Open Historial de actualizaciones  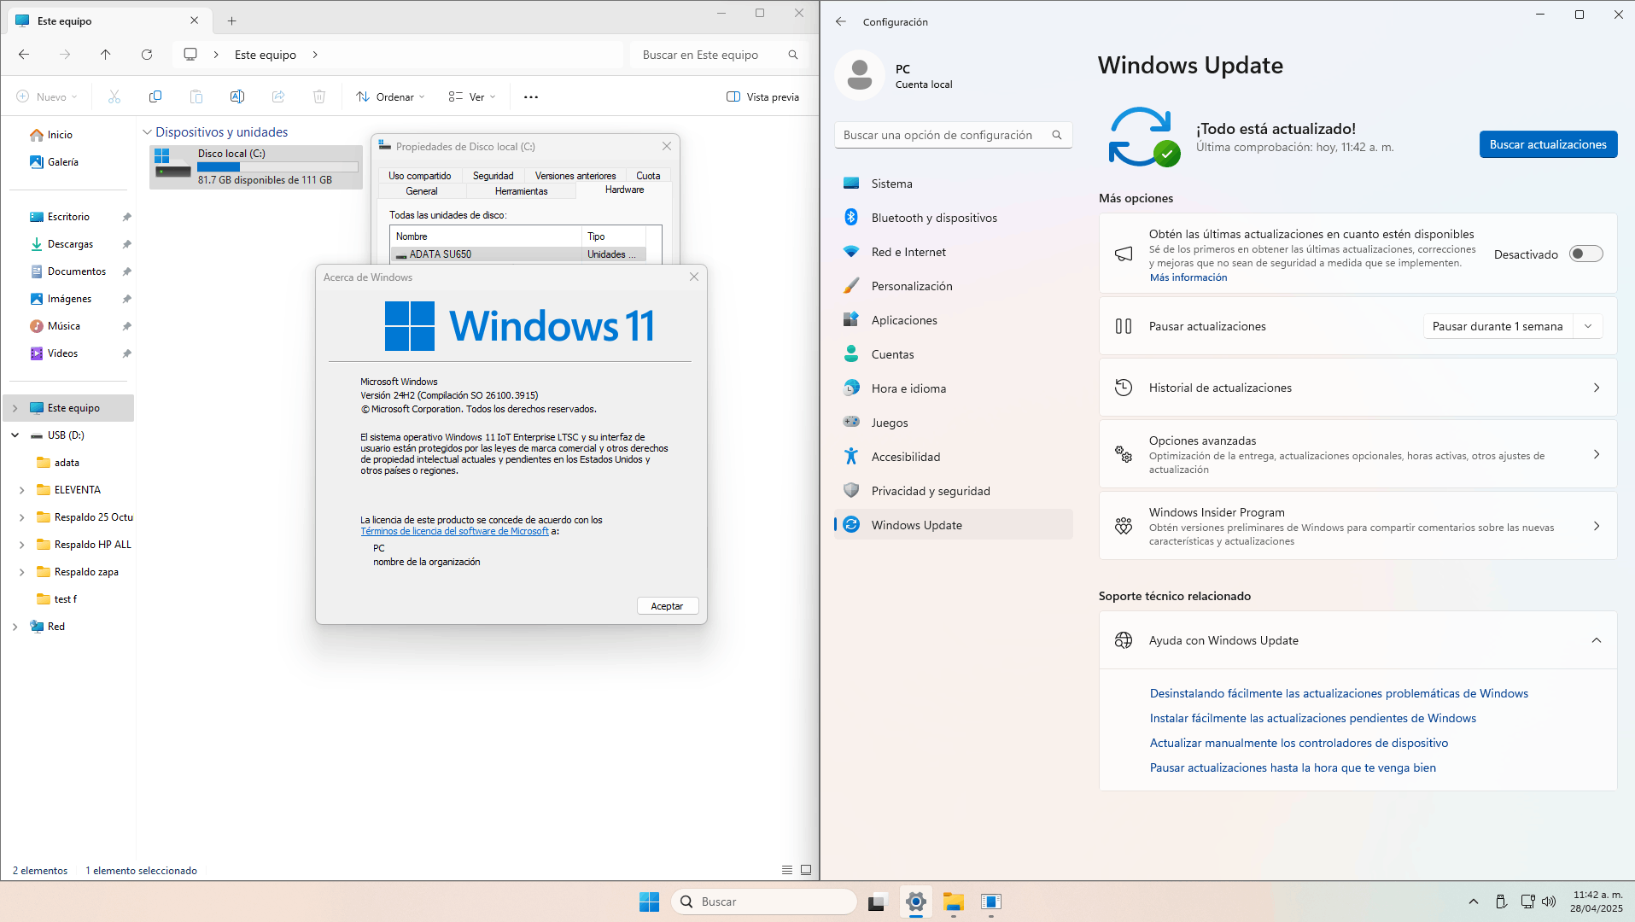[x=1358, y=388]
